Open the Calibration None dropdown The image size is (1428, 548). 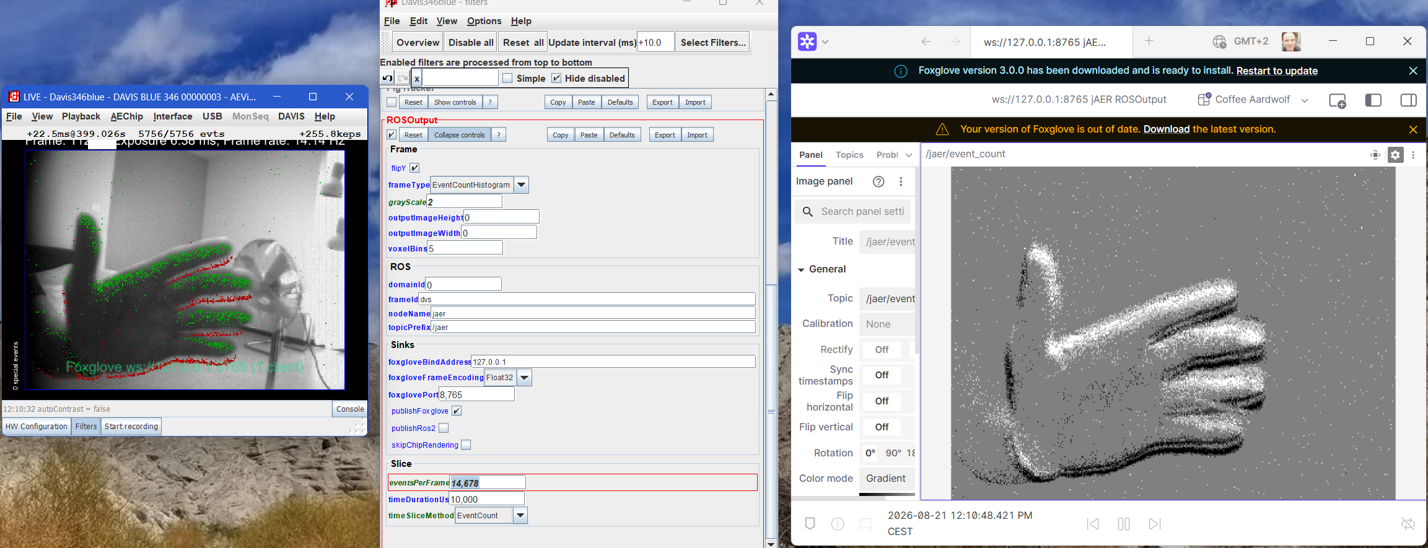click(887, 324)
